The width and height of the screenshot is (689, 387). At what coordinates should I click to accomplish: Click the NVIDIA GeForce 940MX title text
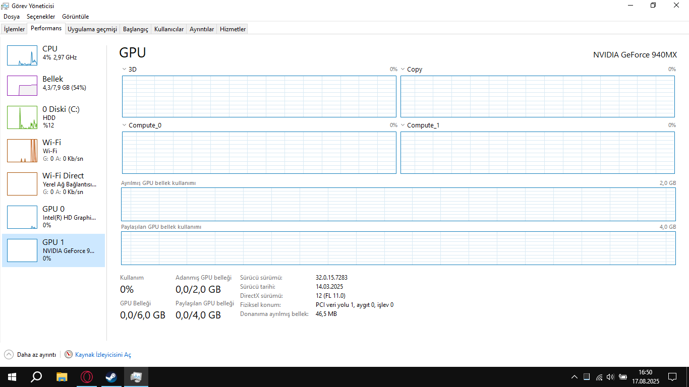(635, 55)
